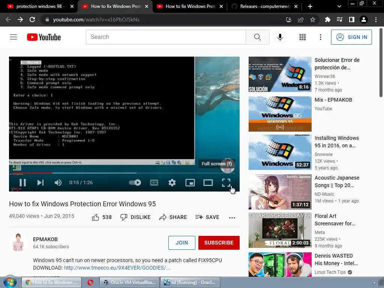Mute the video volume
The height and width of the screenshot is (288, 384).
click(58, 183)
